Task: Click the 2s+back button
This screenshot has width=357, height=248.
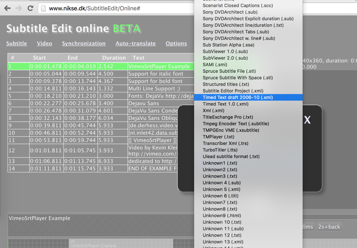Action: click(329, 227)
